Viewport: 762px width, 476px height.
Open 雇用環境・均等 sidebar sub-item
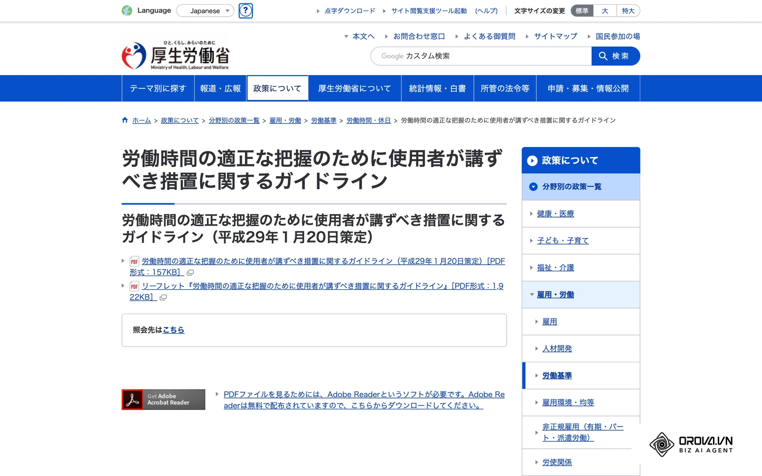point(568,403)
